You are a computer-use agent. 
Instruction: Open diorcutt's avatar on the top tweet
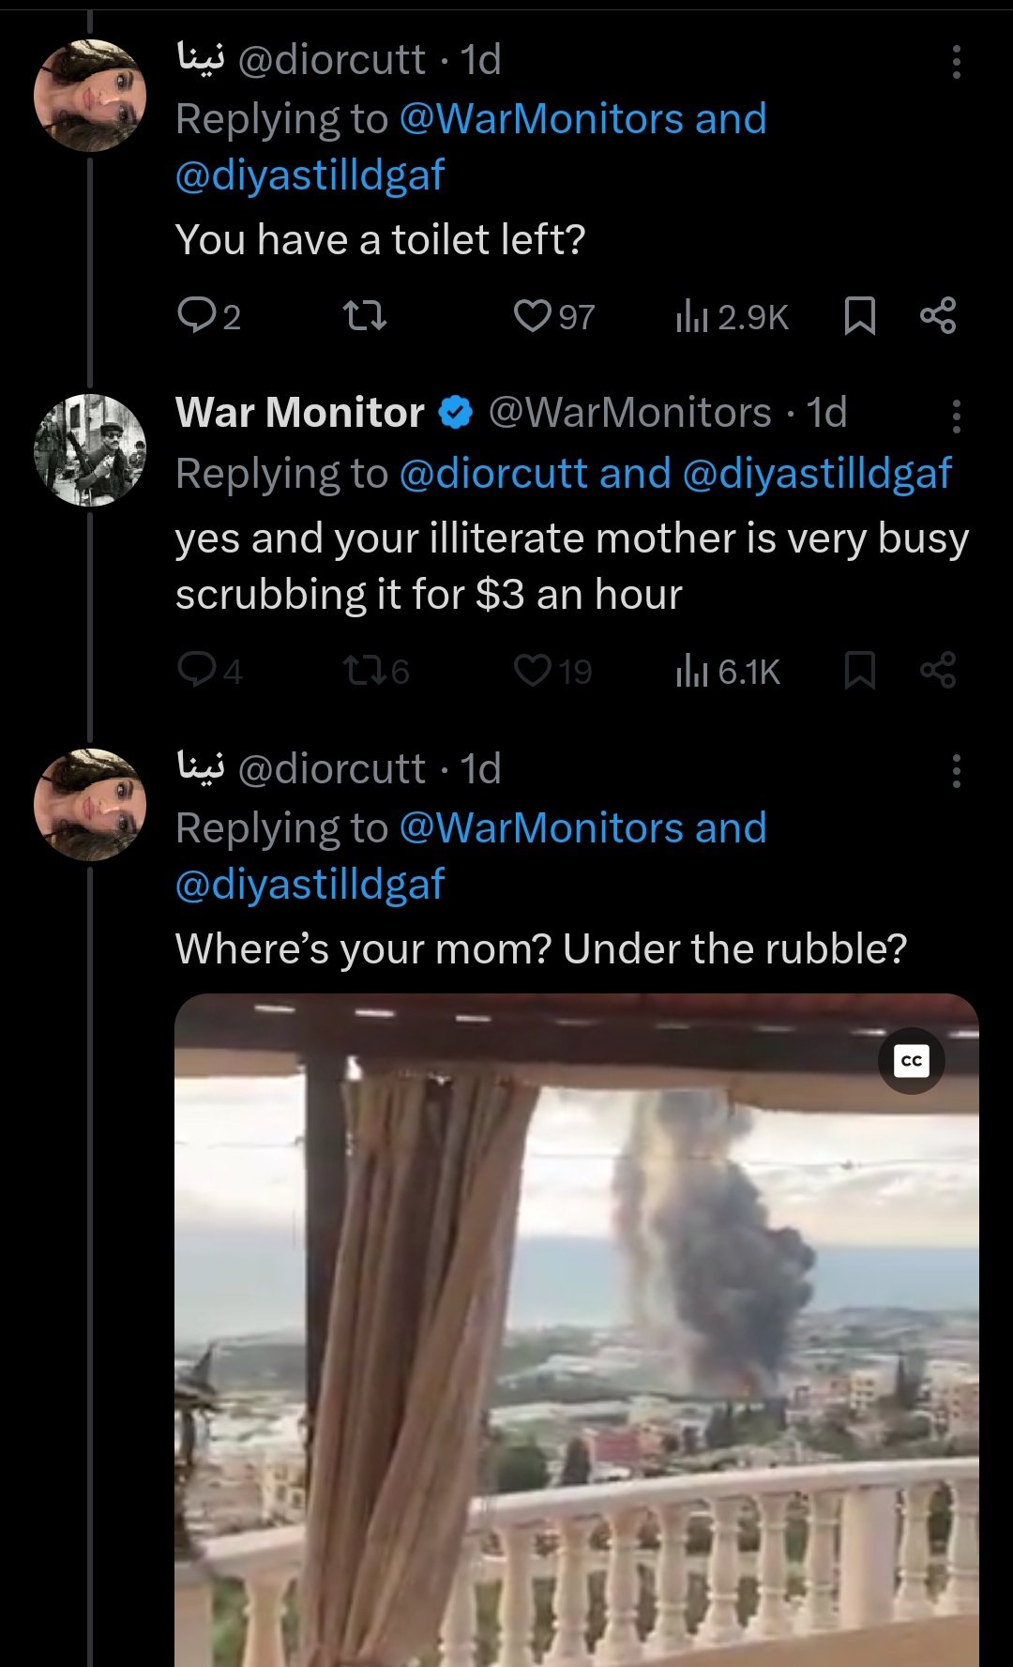pos(90,96)
